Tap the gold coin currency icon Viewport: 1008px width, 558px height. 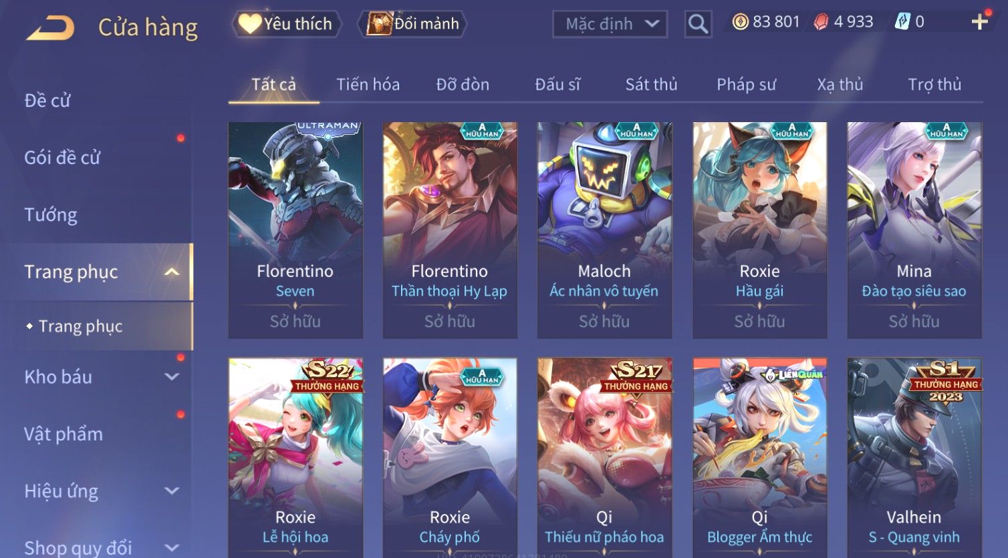tap(740, 22)
